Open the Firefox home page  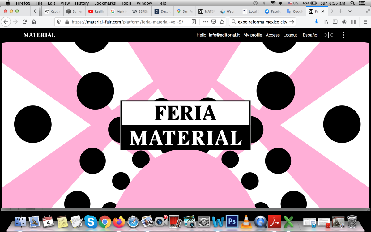[34, 22]
